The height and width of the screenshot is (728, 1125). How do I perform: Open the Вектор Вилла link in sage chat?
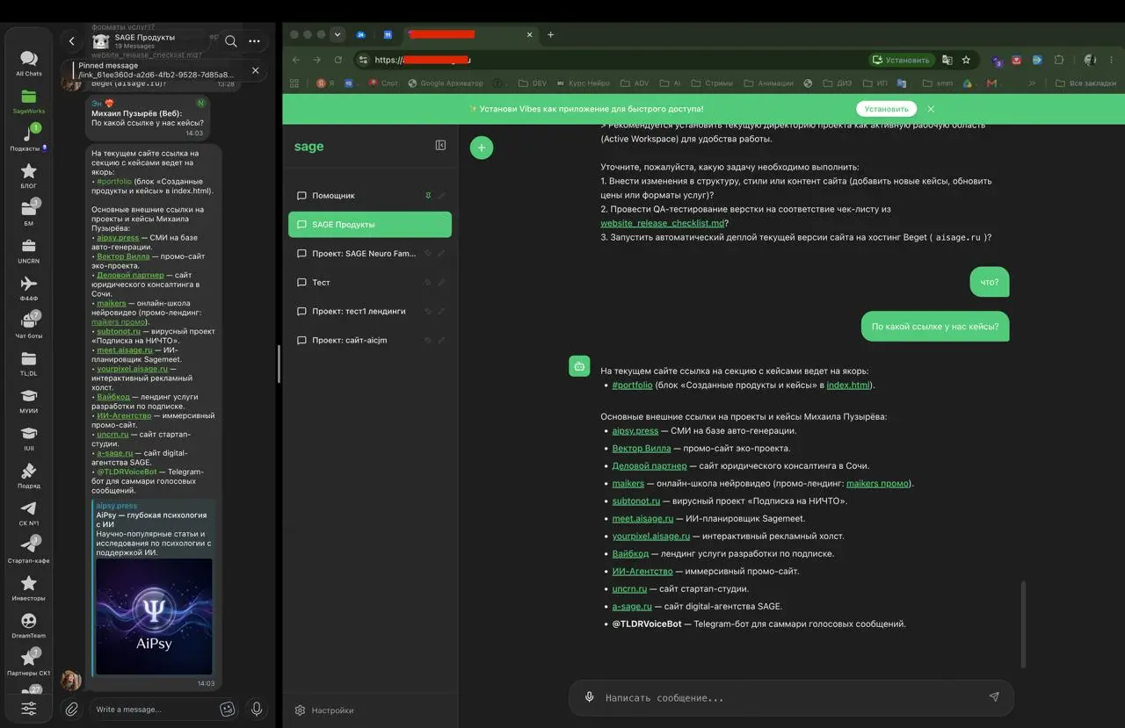[642, 448]
